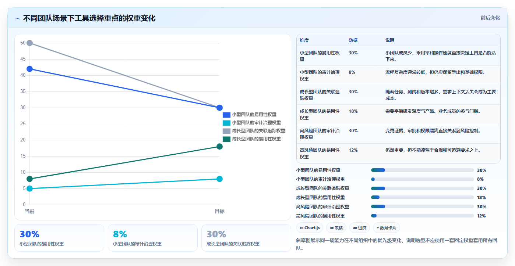515x266 pixels.
Task: Open the Chart.js chip
Action: 310,228
